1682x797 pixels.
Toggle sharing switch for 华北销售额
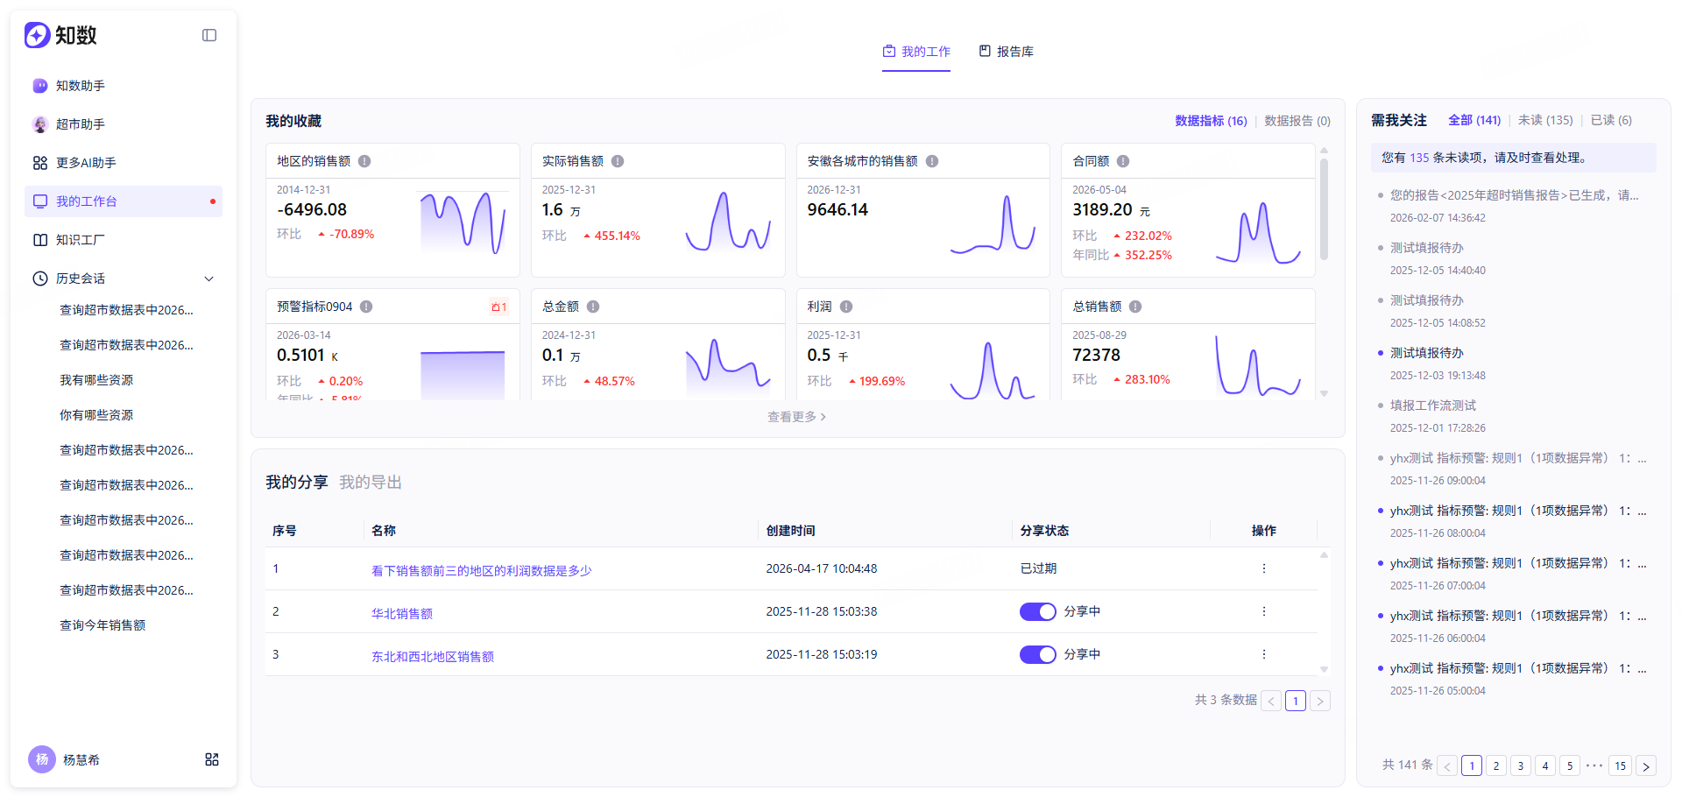1037,611
